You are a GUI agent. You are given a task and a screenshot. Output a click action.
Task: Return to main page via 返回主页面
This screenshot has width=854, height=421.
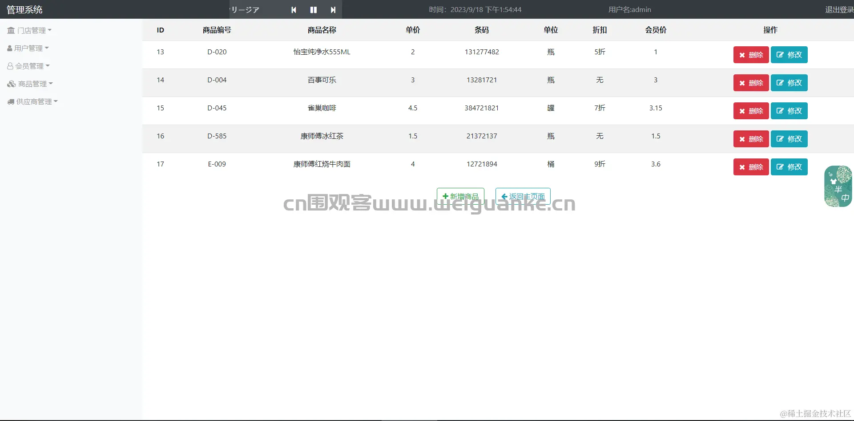(x=523, y=196)
